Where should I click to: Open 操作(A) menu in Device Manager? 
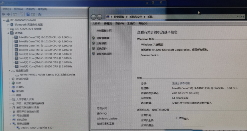point(19,9)
